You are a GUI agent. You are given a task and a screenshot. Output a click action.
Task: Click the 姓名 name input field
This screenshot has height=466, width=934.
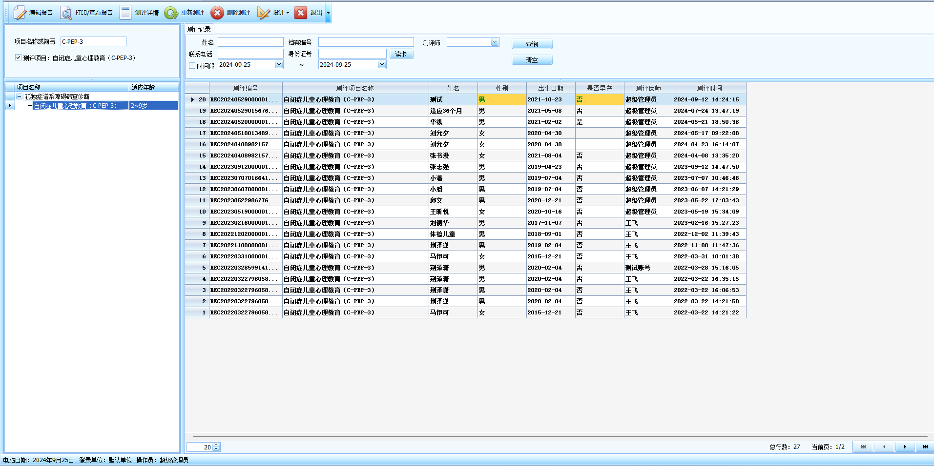[250, 42]
